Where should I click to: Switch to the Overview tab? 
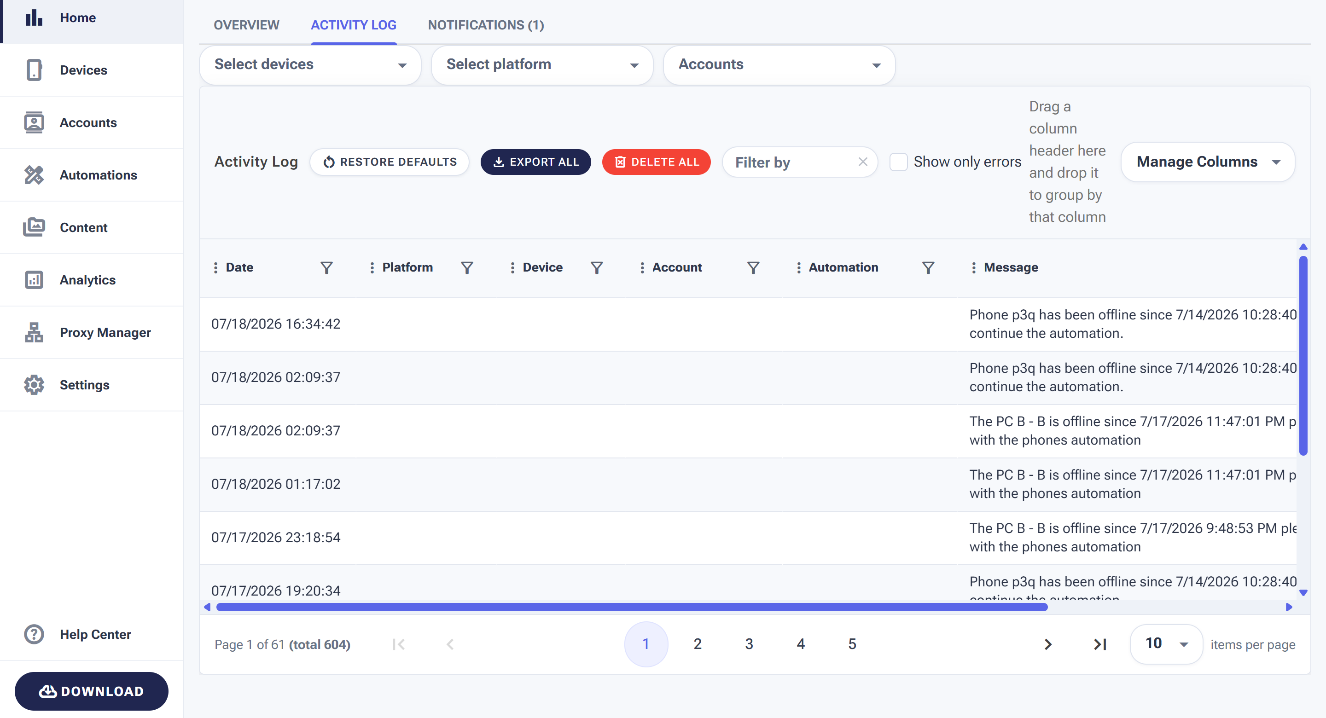tap(247, 25)
